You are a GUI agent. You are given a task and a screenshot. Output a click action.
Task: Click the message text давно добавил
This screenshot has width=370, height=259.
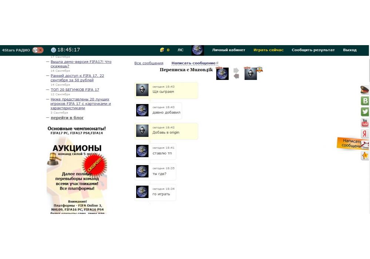(166, 112)
